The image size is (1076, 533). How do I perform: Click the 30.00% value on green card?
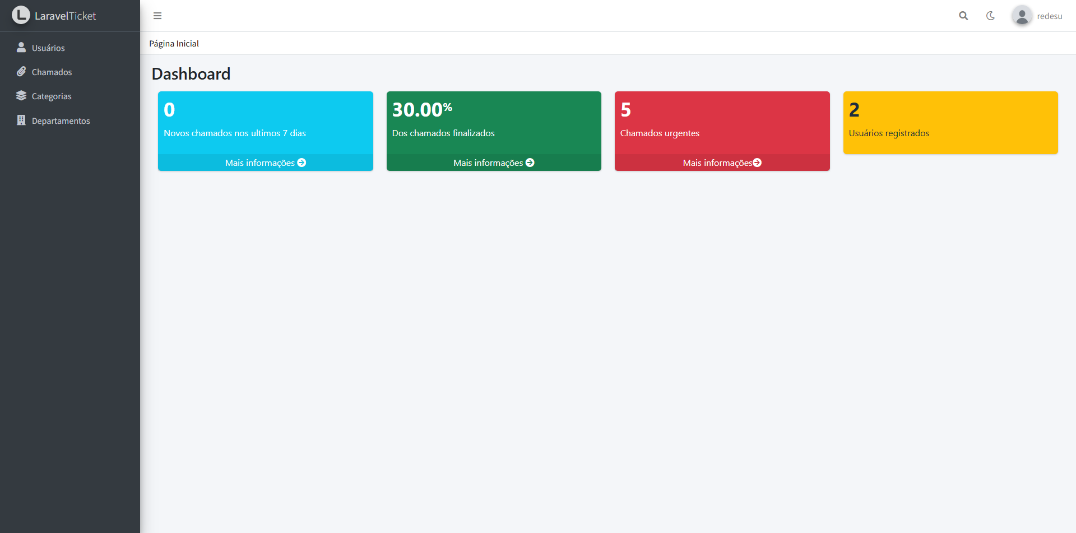[422, 109]
